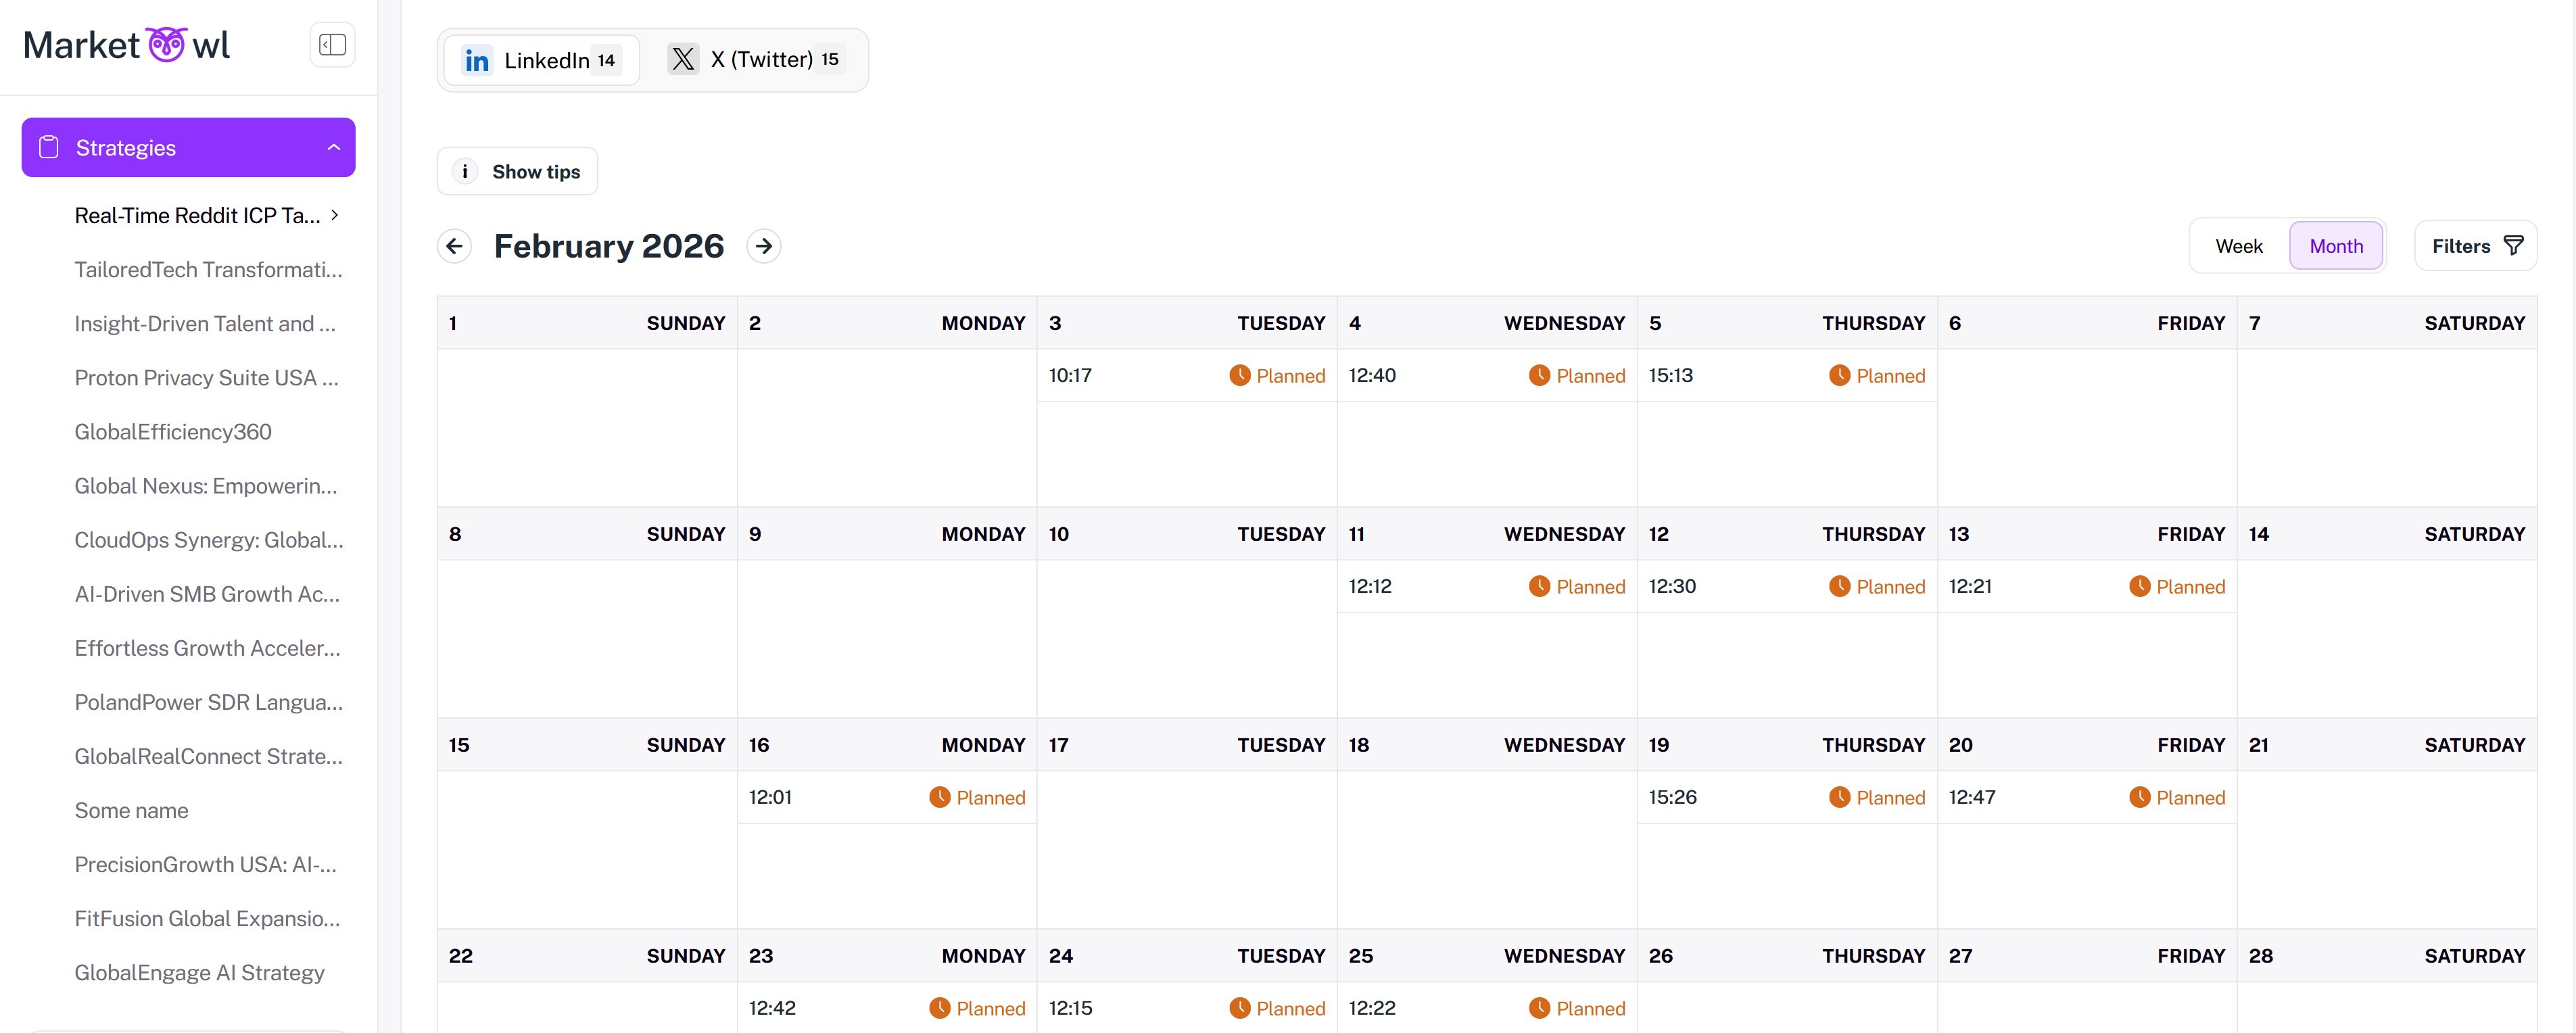Open GlobalEfficiency360 strategy
The height and width of the screenshot is (1033, 2576).
click(173, 432)
